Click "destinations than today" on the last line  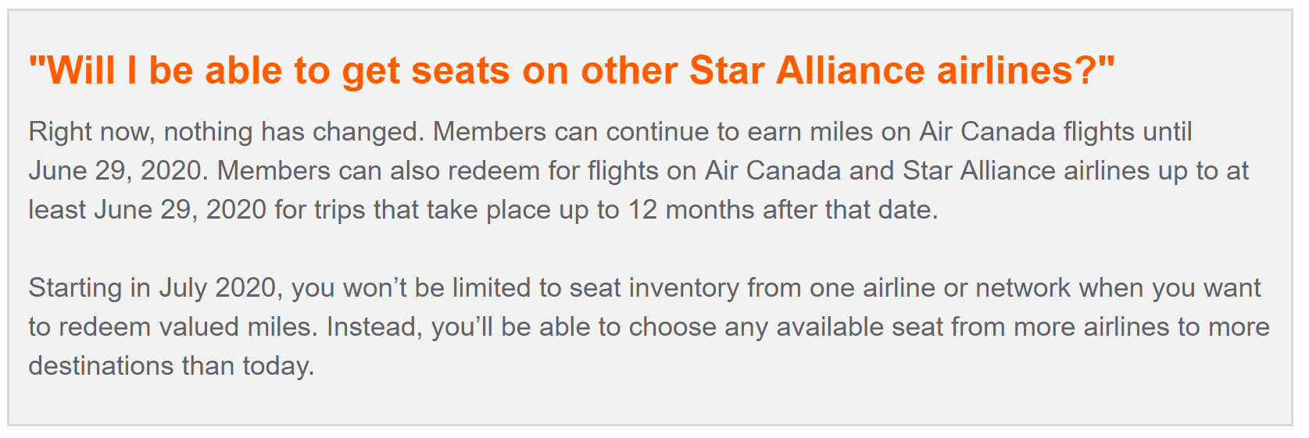pos(171,366)
